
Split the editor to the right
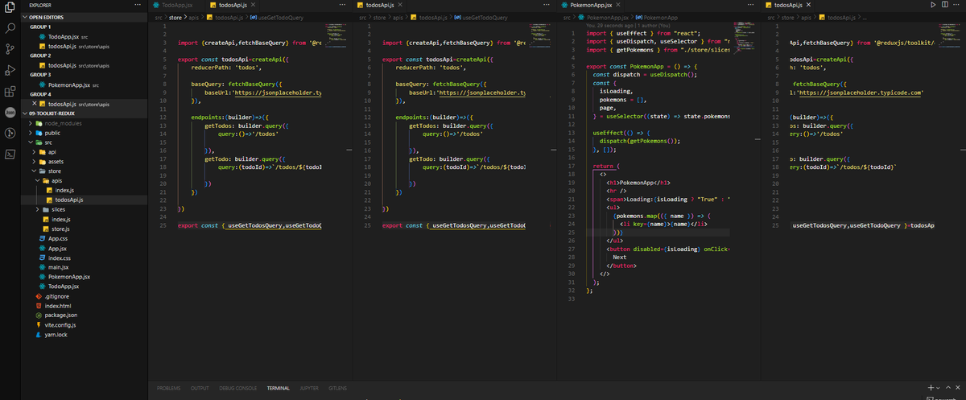click(945, 5)
